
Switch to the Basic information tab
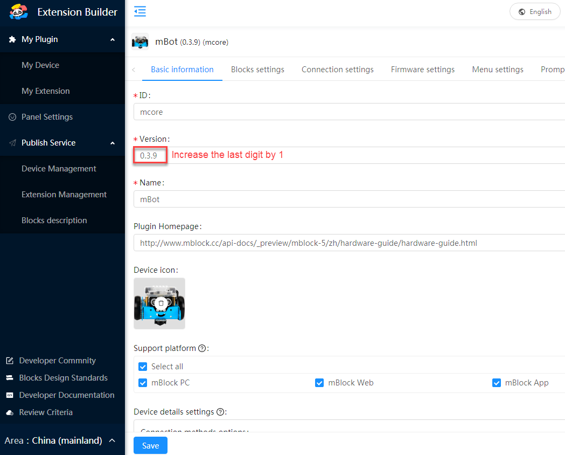tap(183, 70)
